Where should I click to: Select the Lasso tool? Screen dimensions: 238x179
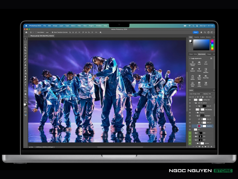(x=25, y=44)
